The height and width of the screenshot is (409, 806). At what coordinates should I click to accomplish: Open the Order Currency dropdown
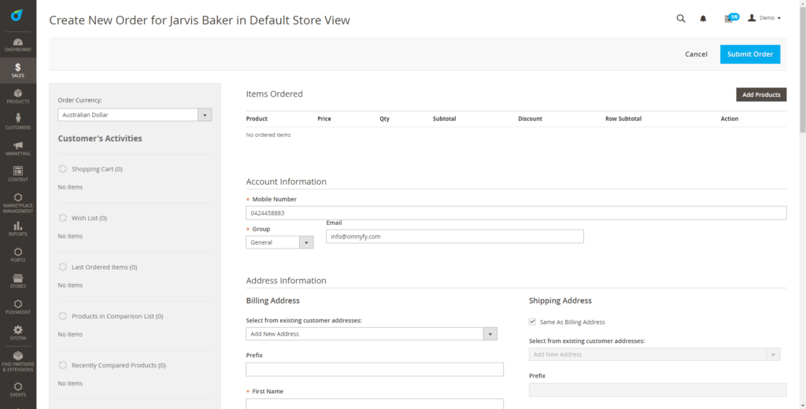pyautogui.click(x=135, y=115)
